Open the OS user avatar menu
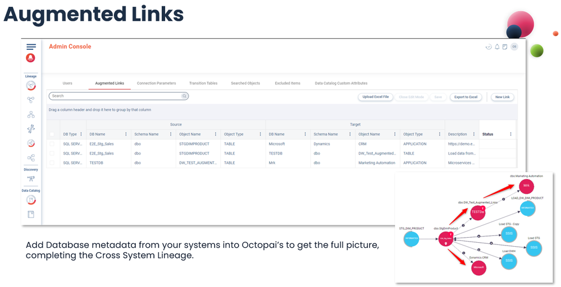Image resolution: width=561 pixels, height=287 pixels. tap(514, 47)
